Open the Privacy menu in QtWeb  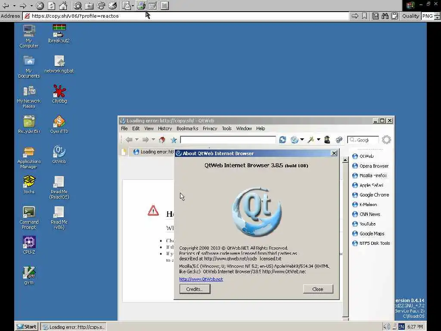[x=210, y=128]
